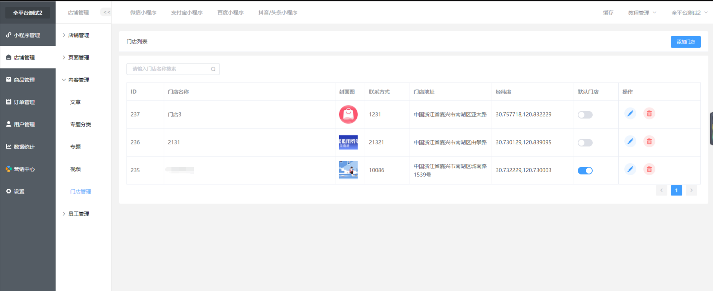Screen dimensions: 713x291
Task: Disable default store switch for ID 235
Action: pyautogui.click(x=585, y=170)
